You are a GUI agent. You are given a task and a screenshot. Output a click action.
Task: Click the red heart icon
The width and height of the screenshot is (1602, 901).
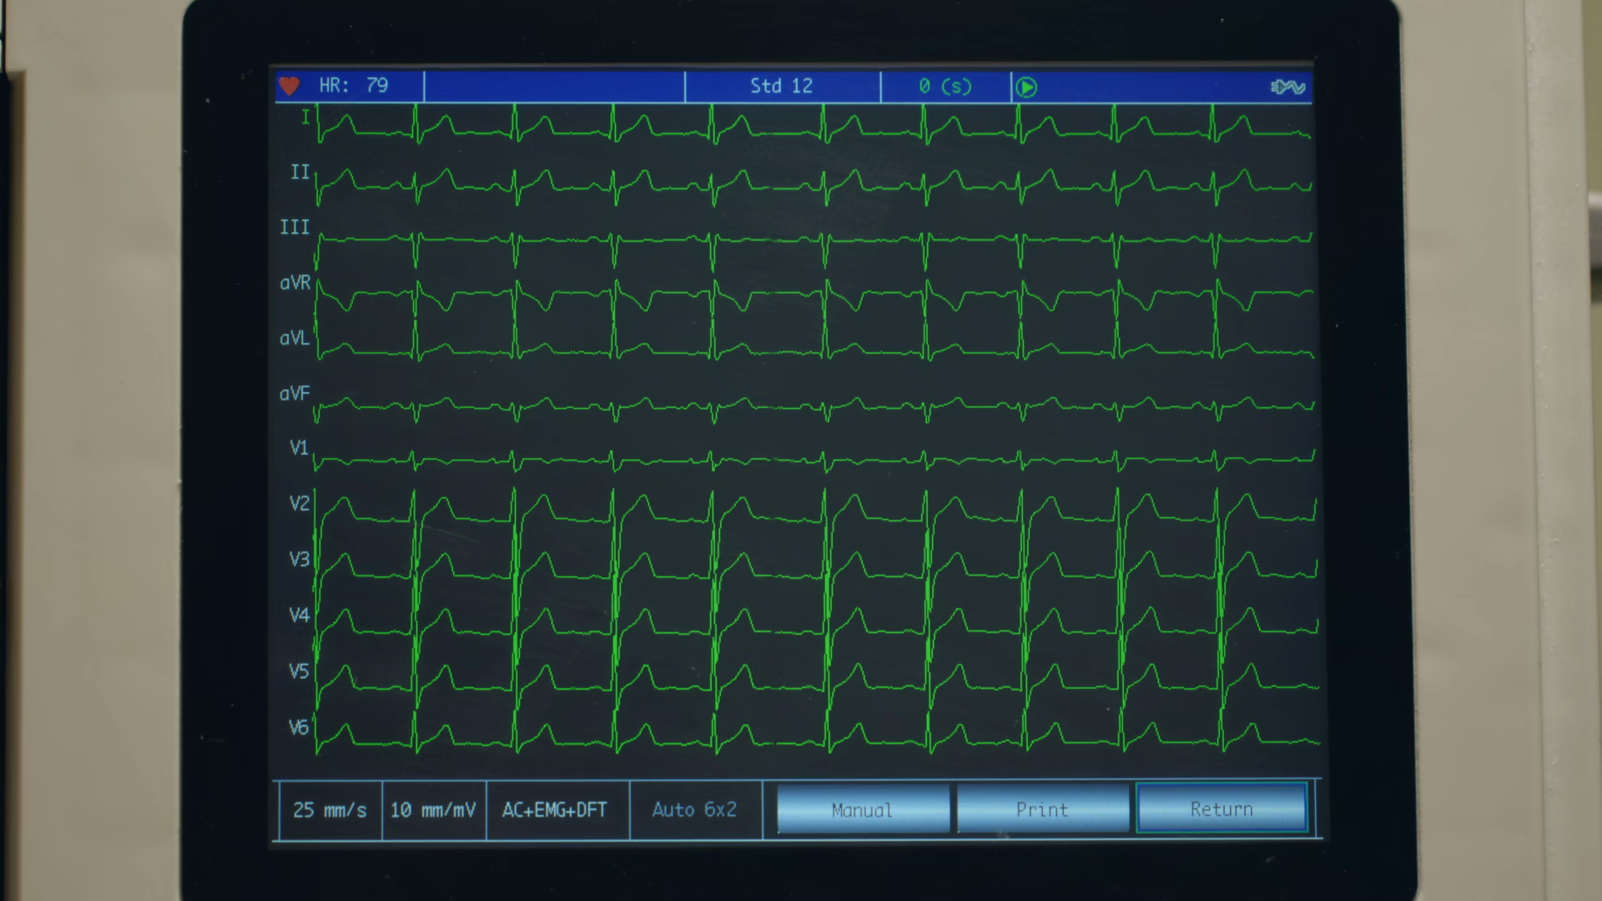[x=290, y=86]
